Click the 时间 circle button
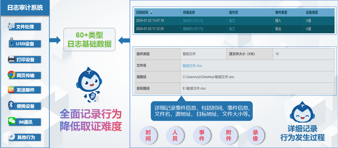 [148, 135]
